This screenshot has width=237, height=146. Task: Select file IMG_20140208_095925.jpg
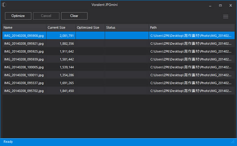[24, 52]
